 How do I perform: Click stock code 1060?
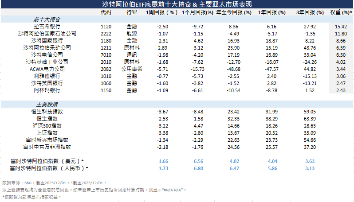coord(106,83)
